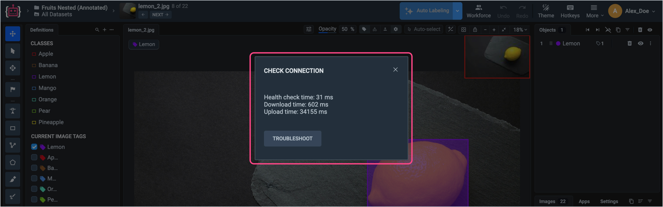663x207 pixels.
Task: Zoom out with the minus icon
Action: [485, 30]
